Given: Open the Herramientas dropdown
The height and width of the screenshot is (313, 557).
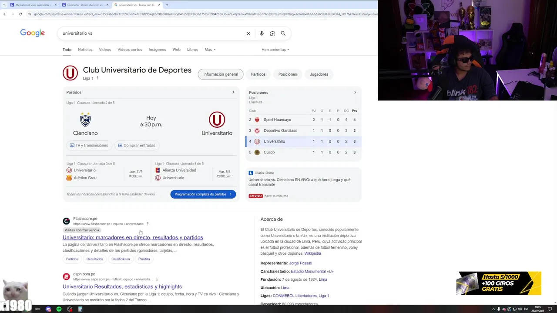Looking at the screenshot, I should pos(275,50).
